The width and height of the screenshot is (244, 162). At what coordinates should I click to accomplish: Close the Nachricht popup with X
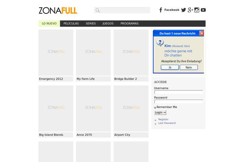pyautogui.click(x=202, y=33)
